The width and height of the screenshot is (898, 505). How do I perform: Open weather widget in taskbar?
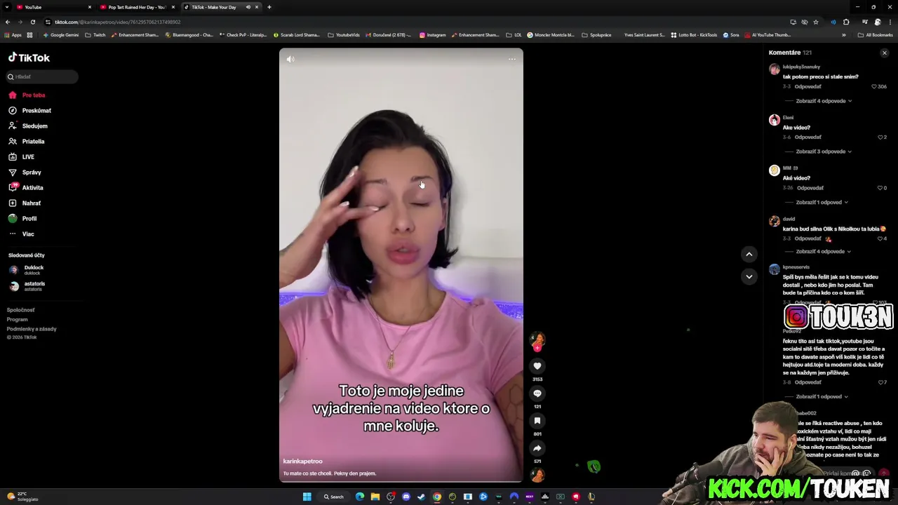coord(22,497)
